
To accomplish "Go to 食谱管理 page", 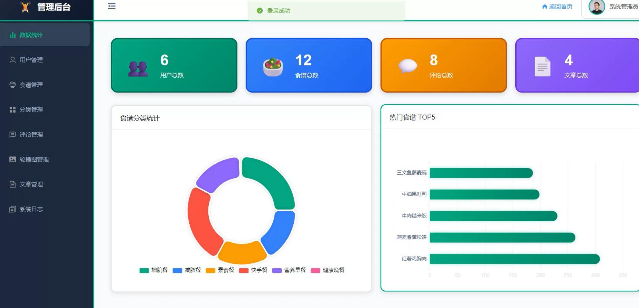I will tap(45, 85).
